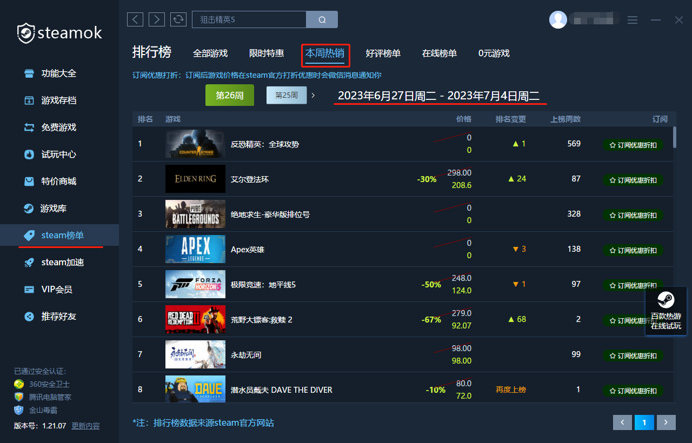Open the DAVE the Diver thumbnail
This screenshot has width=692, height=443.
coord(195,389)
